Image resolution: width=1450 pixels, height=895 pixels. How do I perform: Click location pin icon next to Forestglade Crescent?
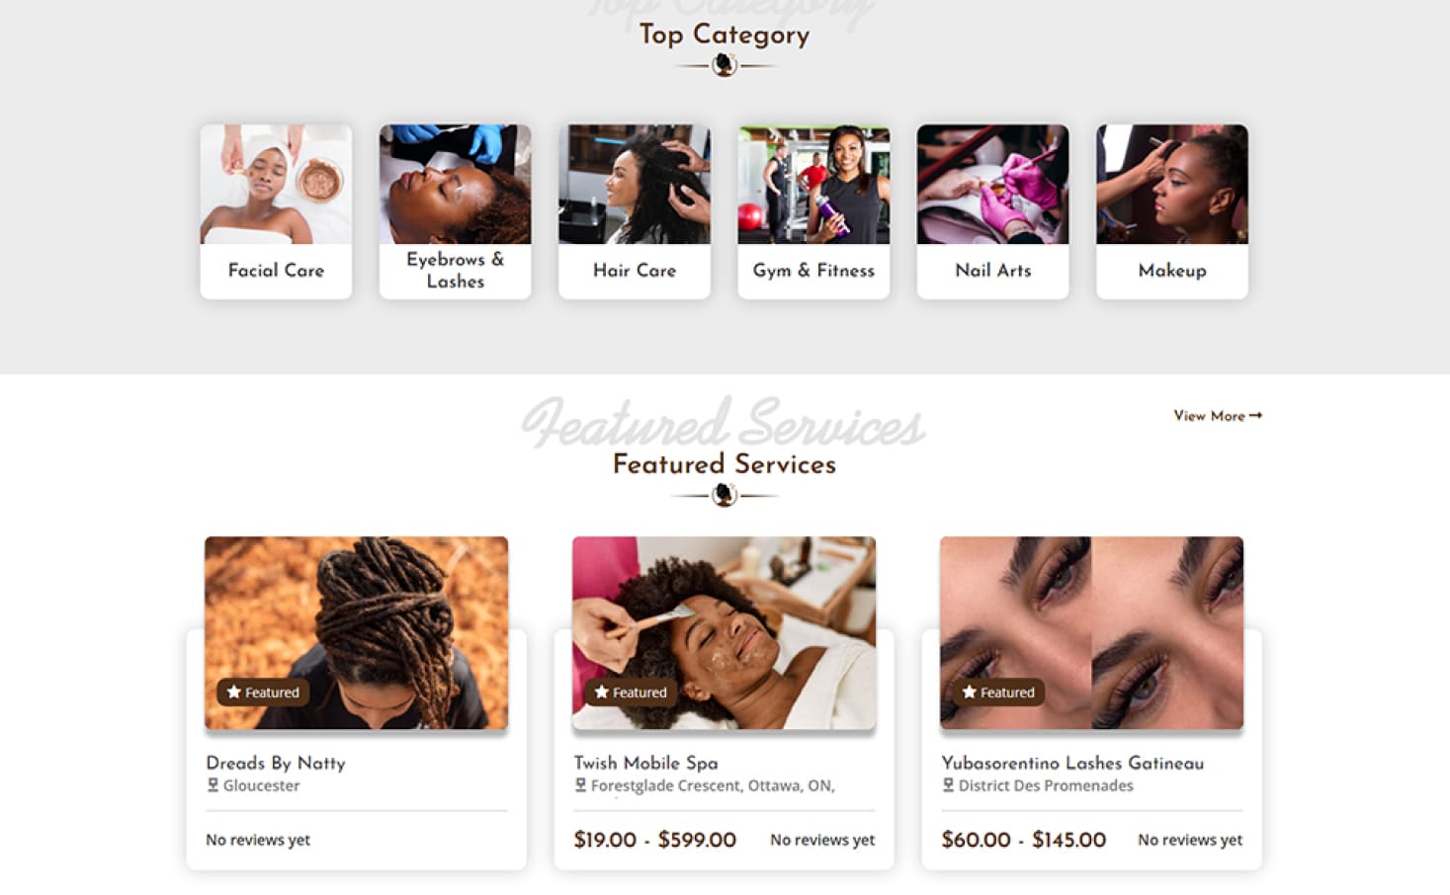pos(580,785)
